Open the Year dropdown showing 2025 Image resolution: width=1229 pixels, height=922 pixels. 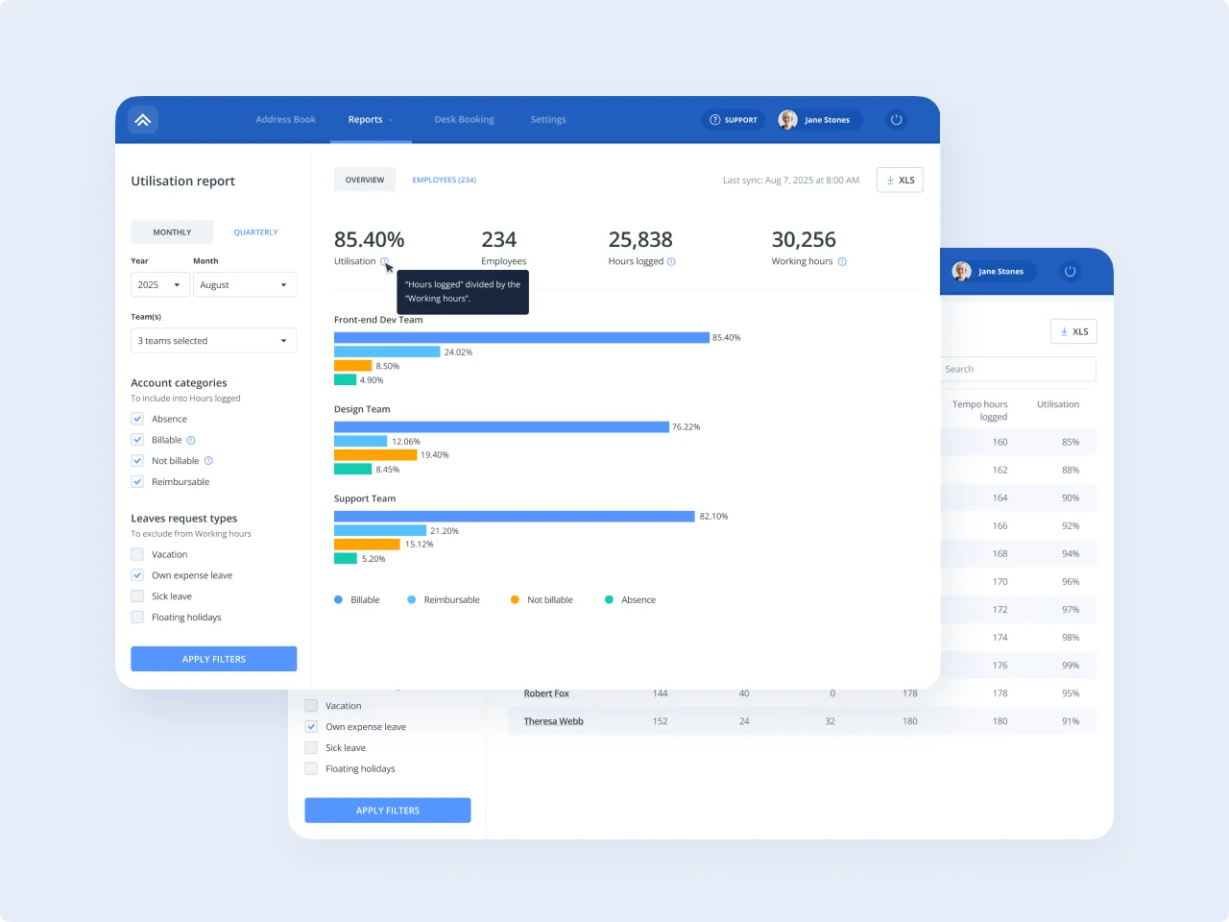pyautogui.click(x=159, y=284)
